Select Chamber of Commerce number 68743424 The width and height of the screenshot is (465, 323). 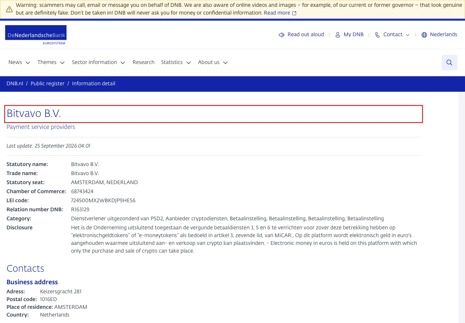(82, 192)
